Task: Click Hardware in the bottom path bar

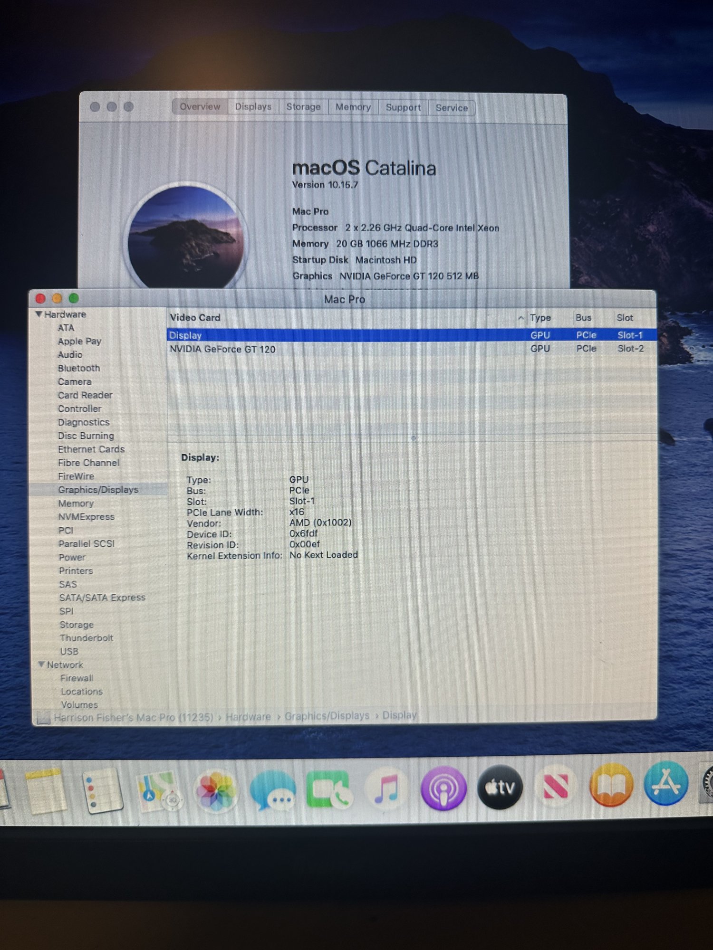Action: [248, 717]
